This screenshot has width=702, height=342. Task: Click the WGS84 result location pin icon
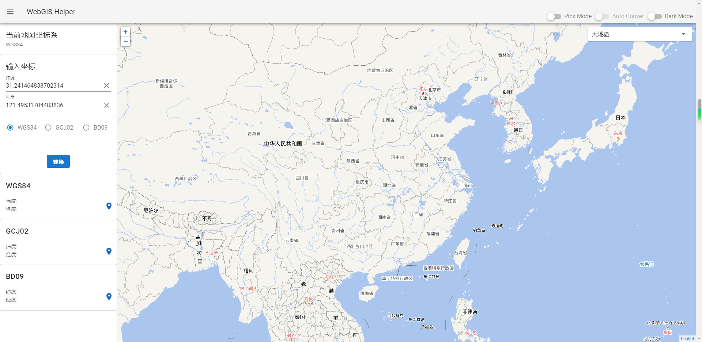(x=109, y=206)
